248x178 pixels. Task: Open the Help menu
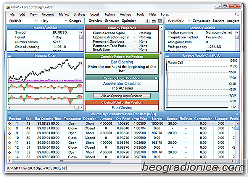pos(153,14)
